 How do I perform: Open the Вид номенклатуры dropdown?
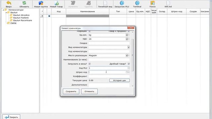click(129, 47)
